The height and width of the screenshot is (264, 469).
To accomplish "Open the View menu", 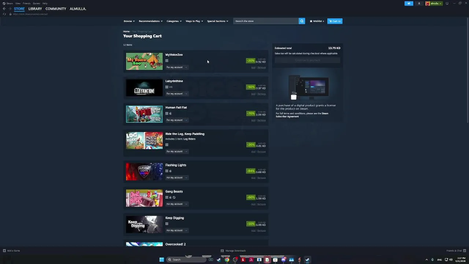I will coord(18,3).
